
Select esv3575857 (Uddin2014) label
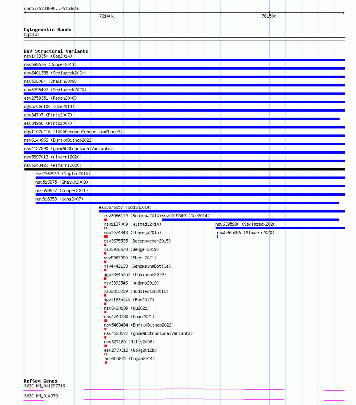(x=125, y=207)
